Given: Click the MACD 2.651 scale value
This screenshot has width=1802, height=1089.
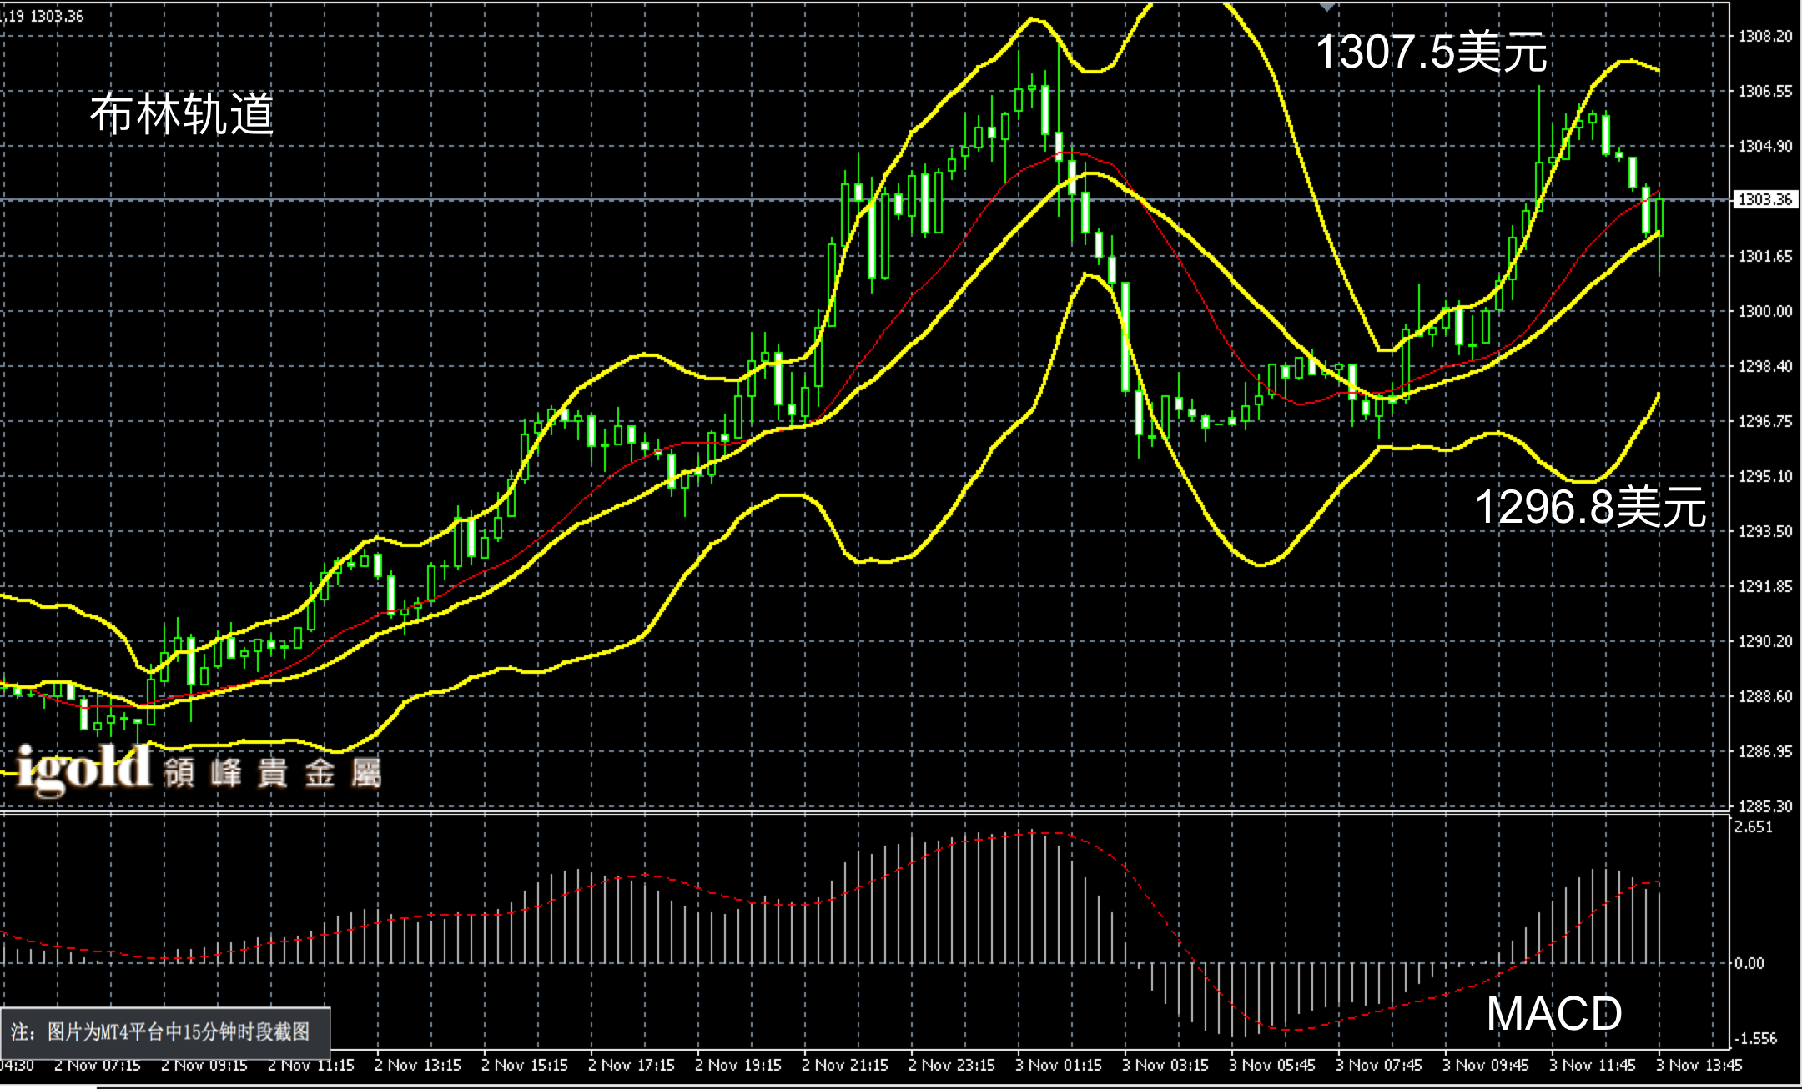Looking at the screenshot, I should tap(1754, 827).
